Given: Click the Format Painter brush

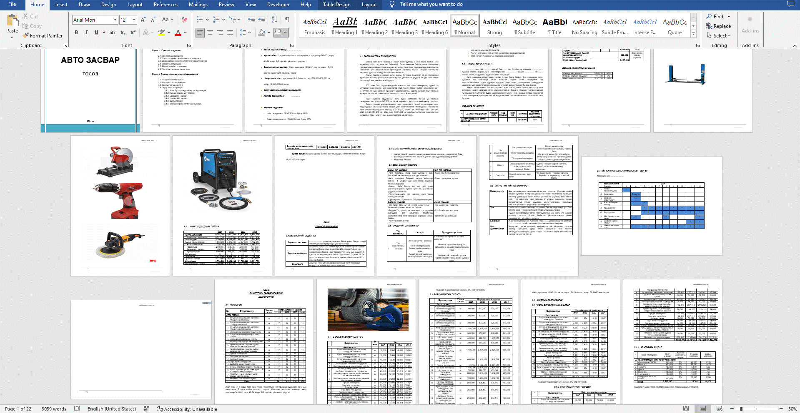Looking at the screenshot, I should point(26,36).
